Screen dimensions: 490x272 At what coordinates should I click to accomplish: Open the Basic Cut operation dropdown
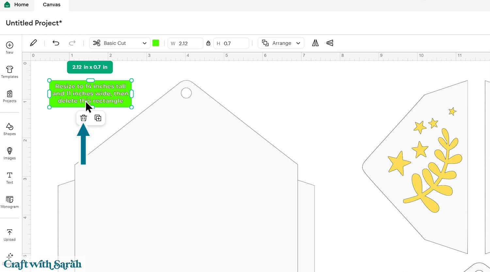(x=120, y=43)
